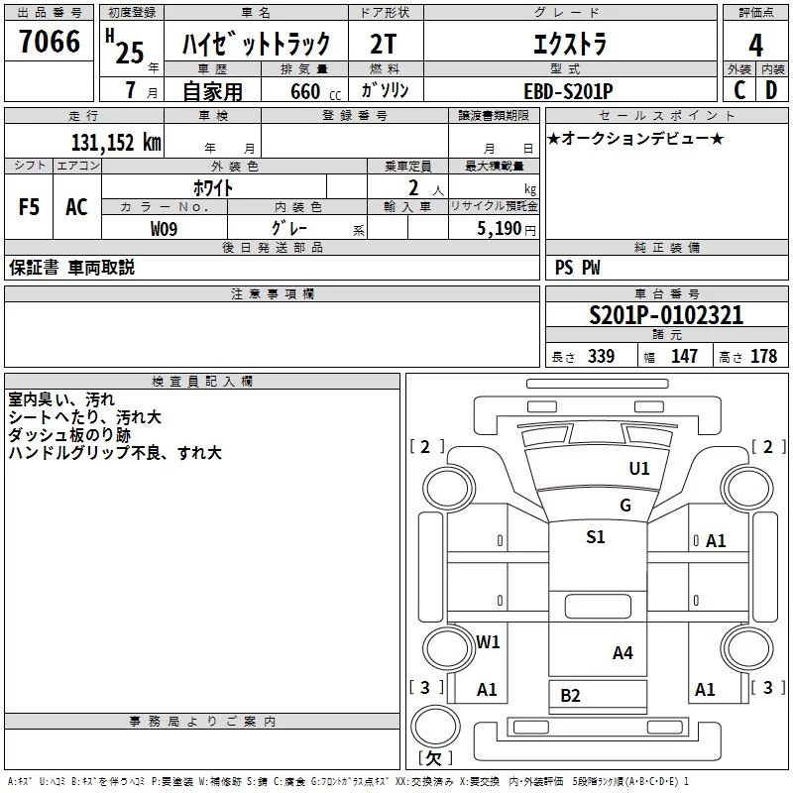Click the S1 rust mark on roof
Viewport: 793px width, 793px height.
596,536
